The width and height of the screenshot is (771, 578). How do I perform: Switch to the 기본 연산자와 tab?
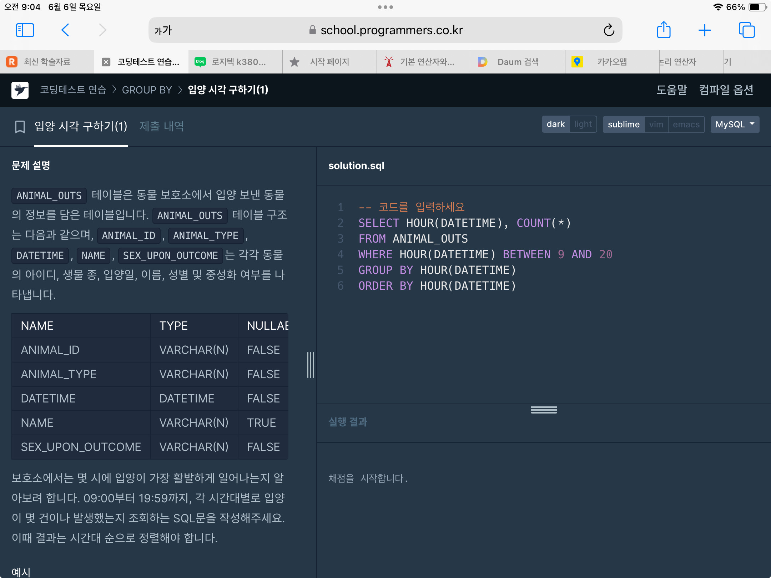[x=424, y=62]
